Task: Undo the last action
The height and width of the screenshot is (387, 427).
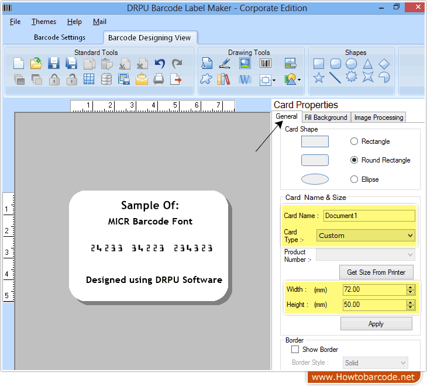Action: (x=160, y=64)
